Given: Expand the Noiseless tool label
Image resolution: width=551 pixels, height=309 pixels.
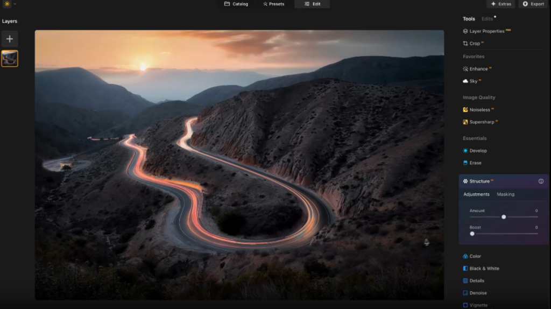Looking at the screenshot, I should click(479, 110).
